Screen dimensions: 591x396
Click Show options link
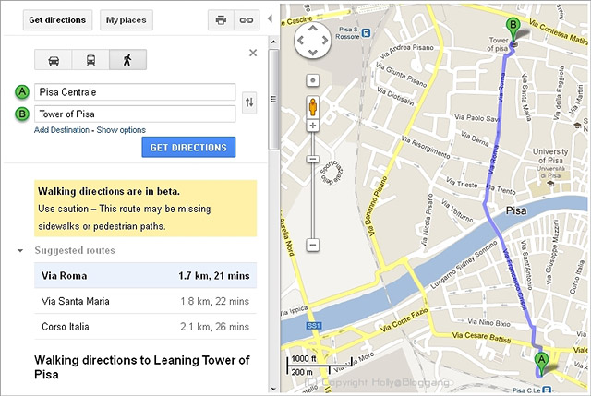click(x=121, y=130)
